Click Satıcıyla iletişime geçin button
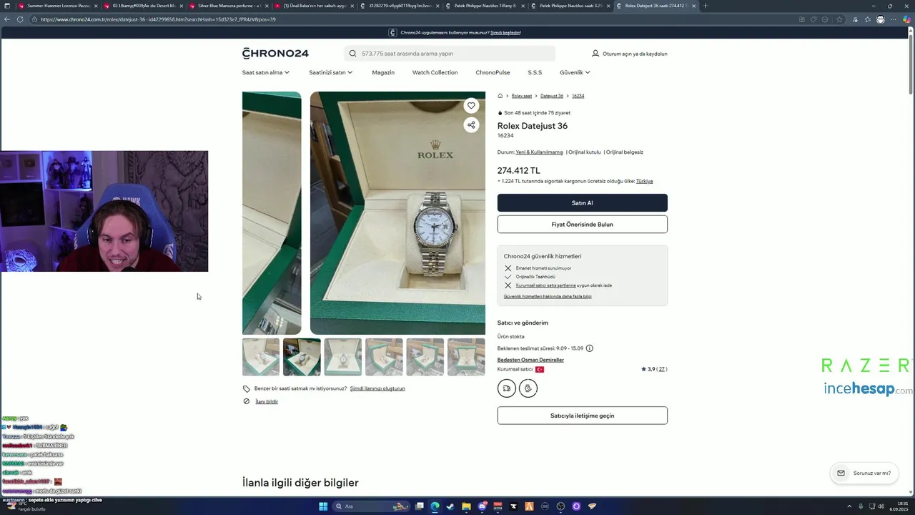 (583, 416)
